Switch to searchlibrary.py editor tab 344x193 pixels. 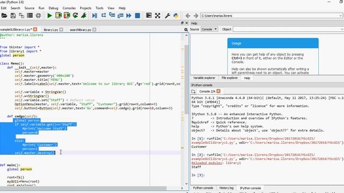[x=80, y=29]
